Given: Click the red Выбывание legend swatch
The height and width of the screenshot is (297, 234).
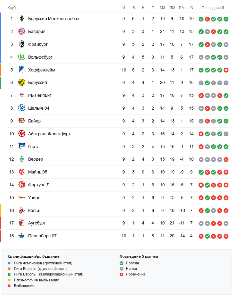Looking at the screenshot, I should [x=9, y=286].
